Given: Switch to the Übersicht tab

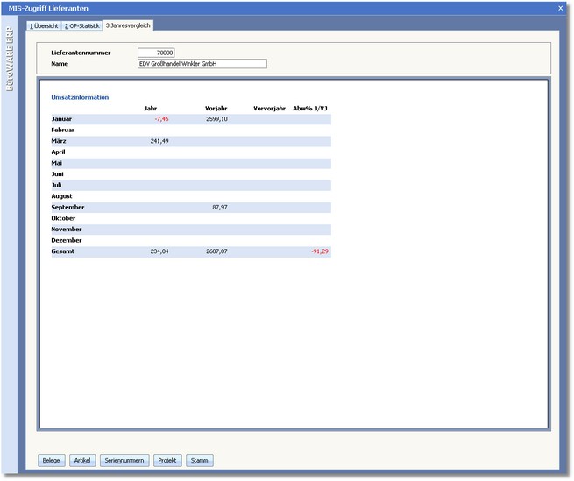Looking at the screenshot, I should click(44, 25).
